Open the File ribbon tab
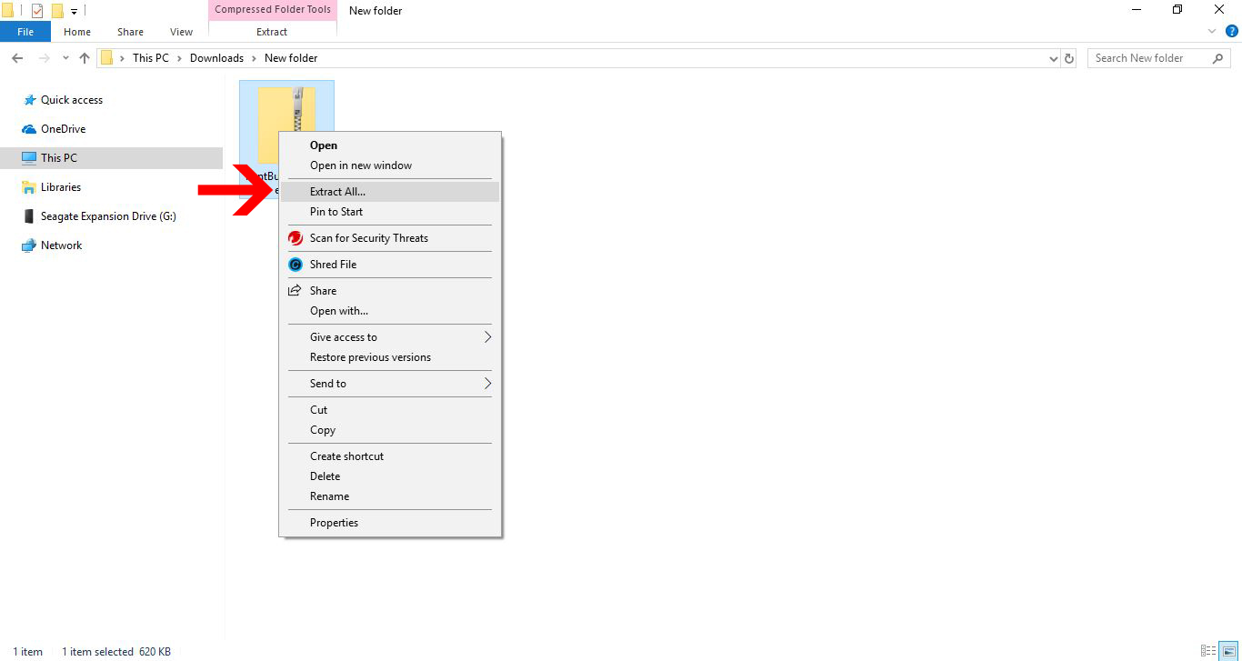Screen dimensions: 1242x661 click(25, 32)
